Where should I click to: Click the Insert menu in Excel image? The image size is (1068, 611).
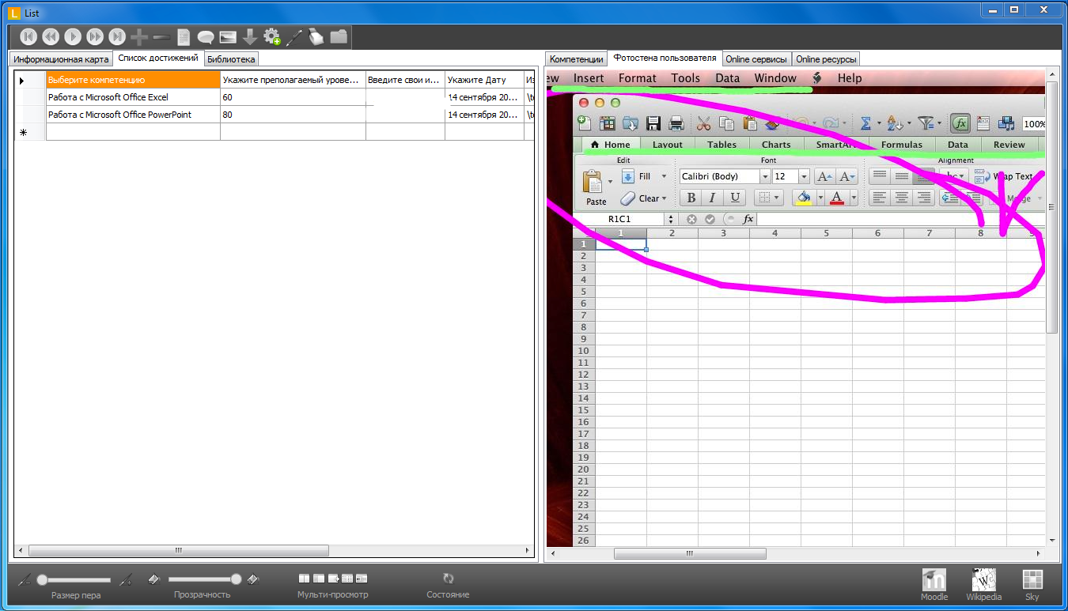click(589, 78)
